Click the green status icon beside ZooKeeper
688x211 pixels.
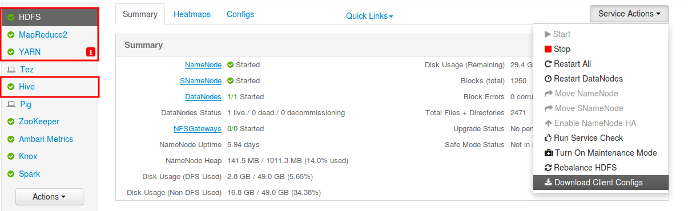11,121
